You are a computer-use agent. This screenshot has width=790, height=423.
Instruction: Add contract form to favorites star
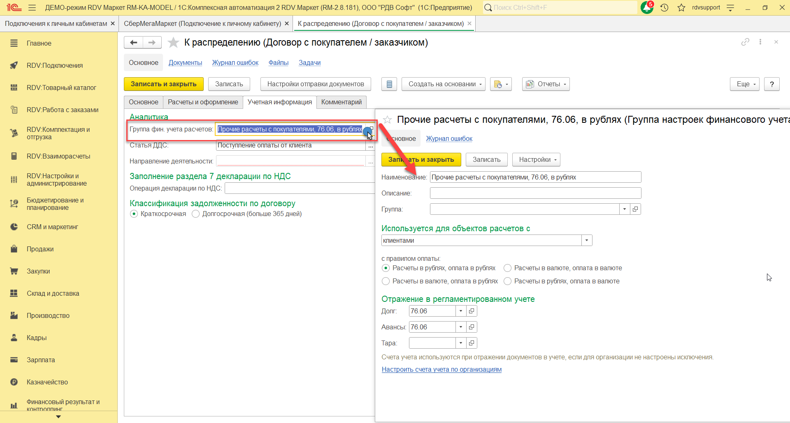click(174, 42)
